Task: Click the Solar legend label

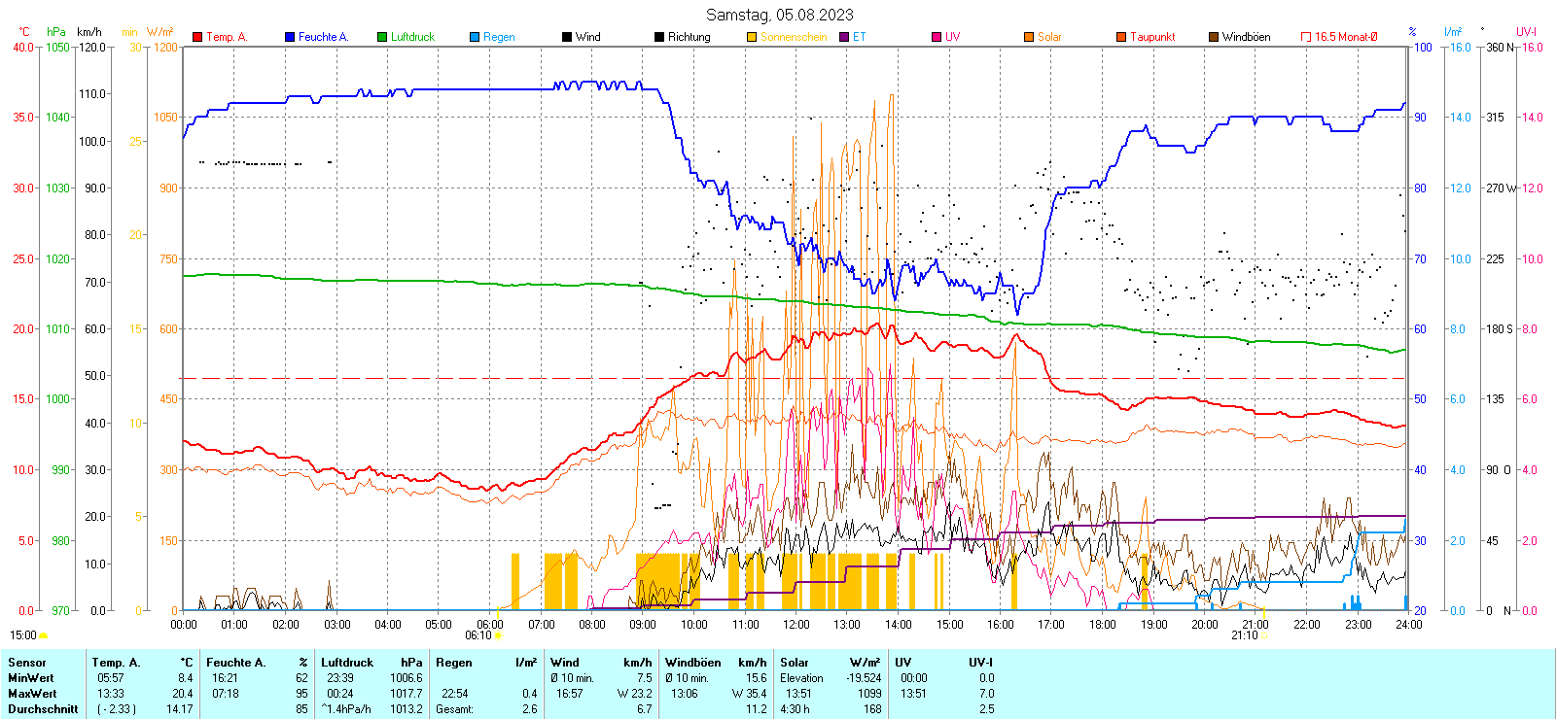Action: pos(1049,37)
